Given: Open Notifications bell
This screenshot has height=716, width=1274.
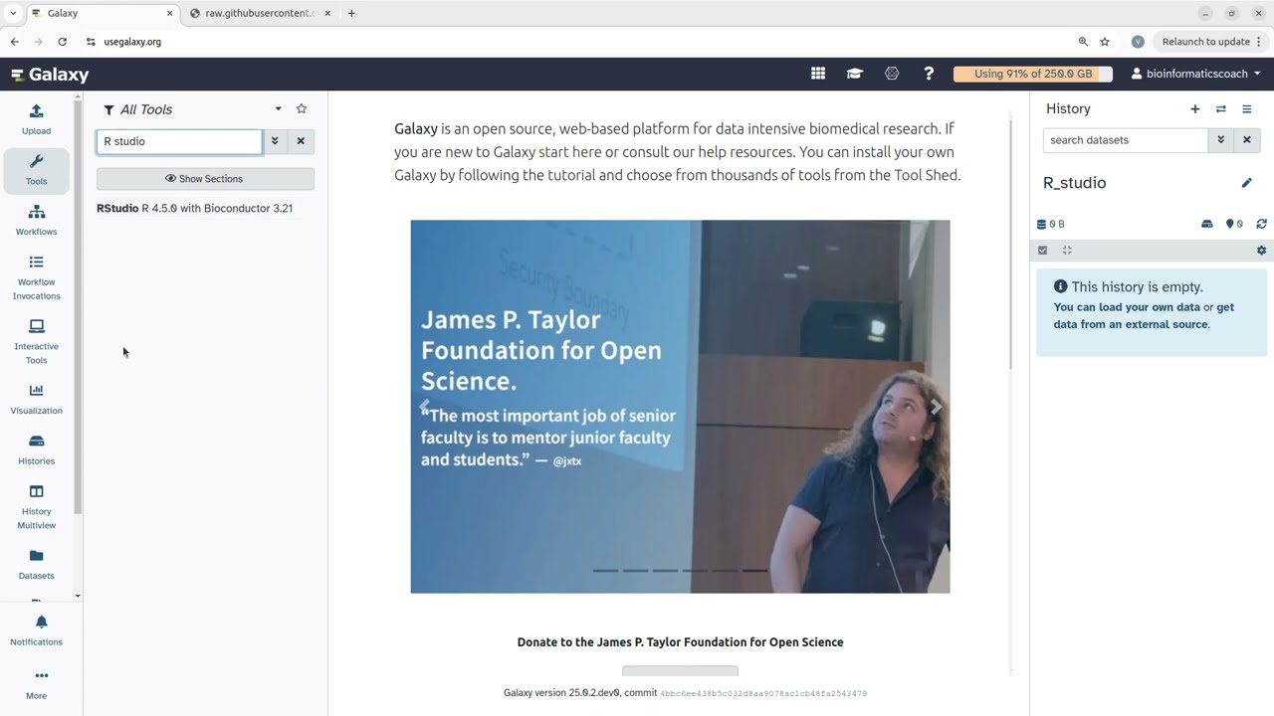Looking at the screenshot, I should [37, 630].
